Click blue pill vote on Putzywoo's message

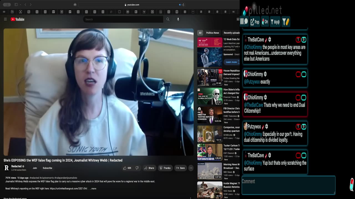click(304, 127)
